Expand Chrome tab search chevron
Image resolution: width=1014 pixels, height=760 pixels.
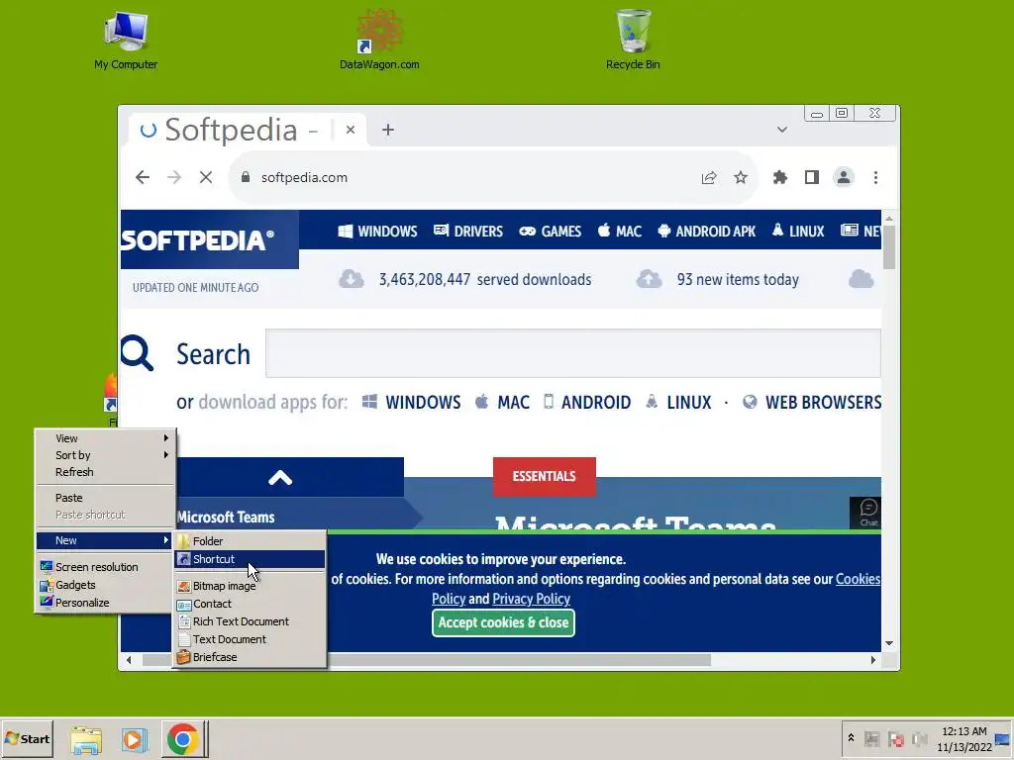[x=782, y=130]
